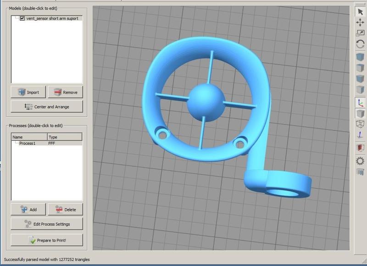
Task: Switch to the front view cube
Action: 360,78
